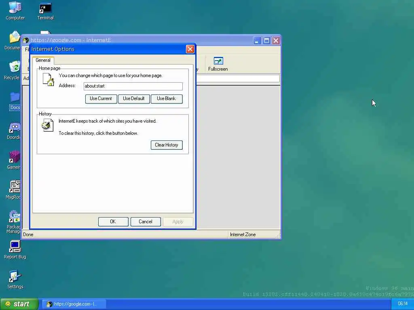Click the 'Done' status bar text
This screenshot has height=310, width=414.
tap(28, 235)
